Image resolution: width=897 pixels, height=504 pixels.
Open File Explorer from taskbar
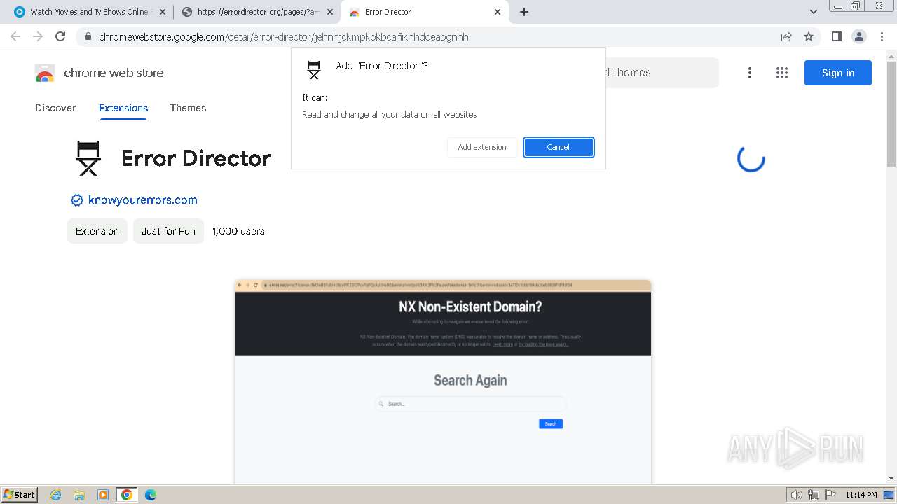[79, 495]
